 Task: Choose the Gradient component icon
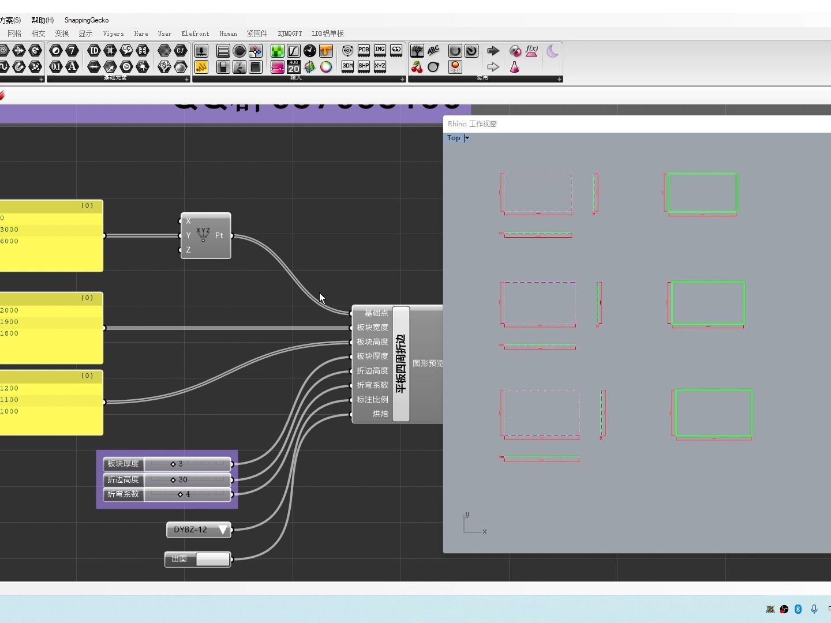tap(278, 67)
